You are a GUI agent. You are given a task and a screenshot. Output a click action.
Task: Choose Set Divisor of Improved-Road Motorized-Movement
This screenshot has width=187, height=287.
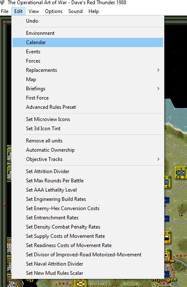[x=88, y=254]
